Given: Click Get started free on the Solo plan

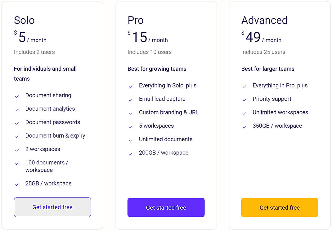Looking at the screenshot, I should pos(52,207).
